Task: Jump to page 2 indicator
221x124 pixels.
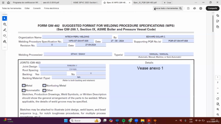Action: 218,82
